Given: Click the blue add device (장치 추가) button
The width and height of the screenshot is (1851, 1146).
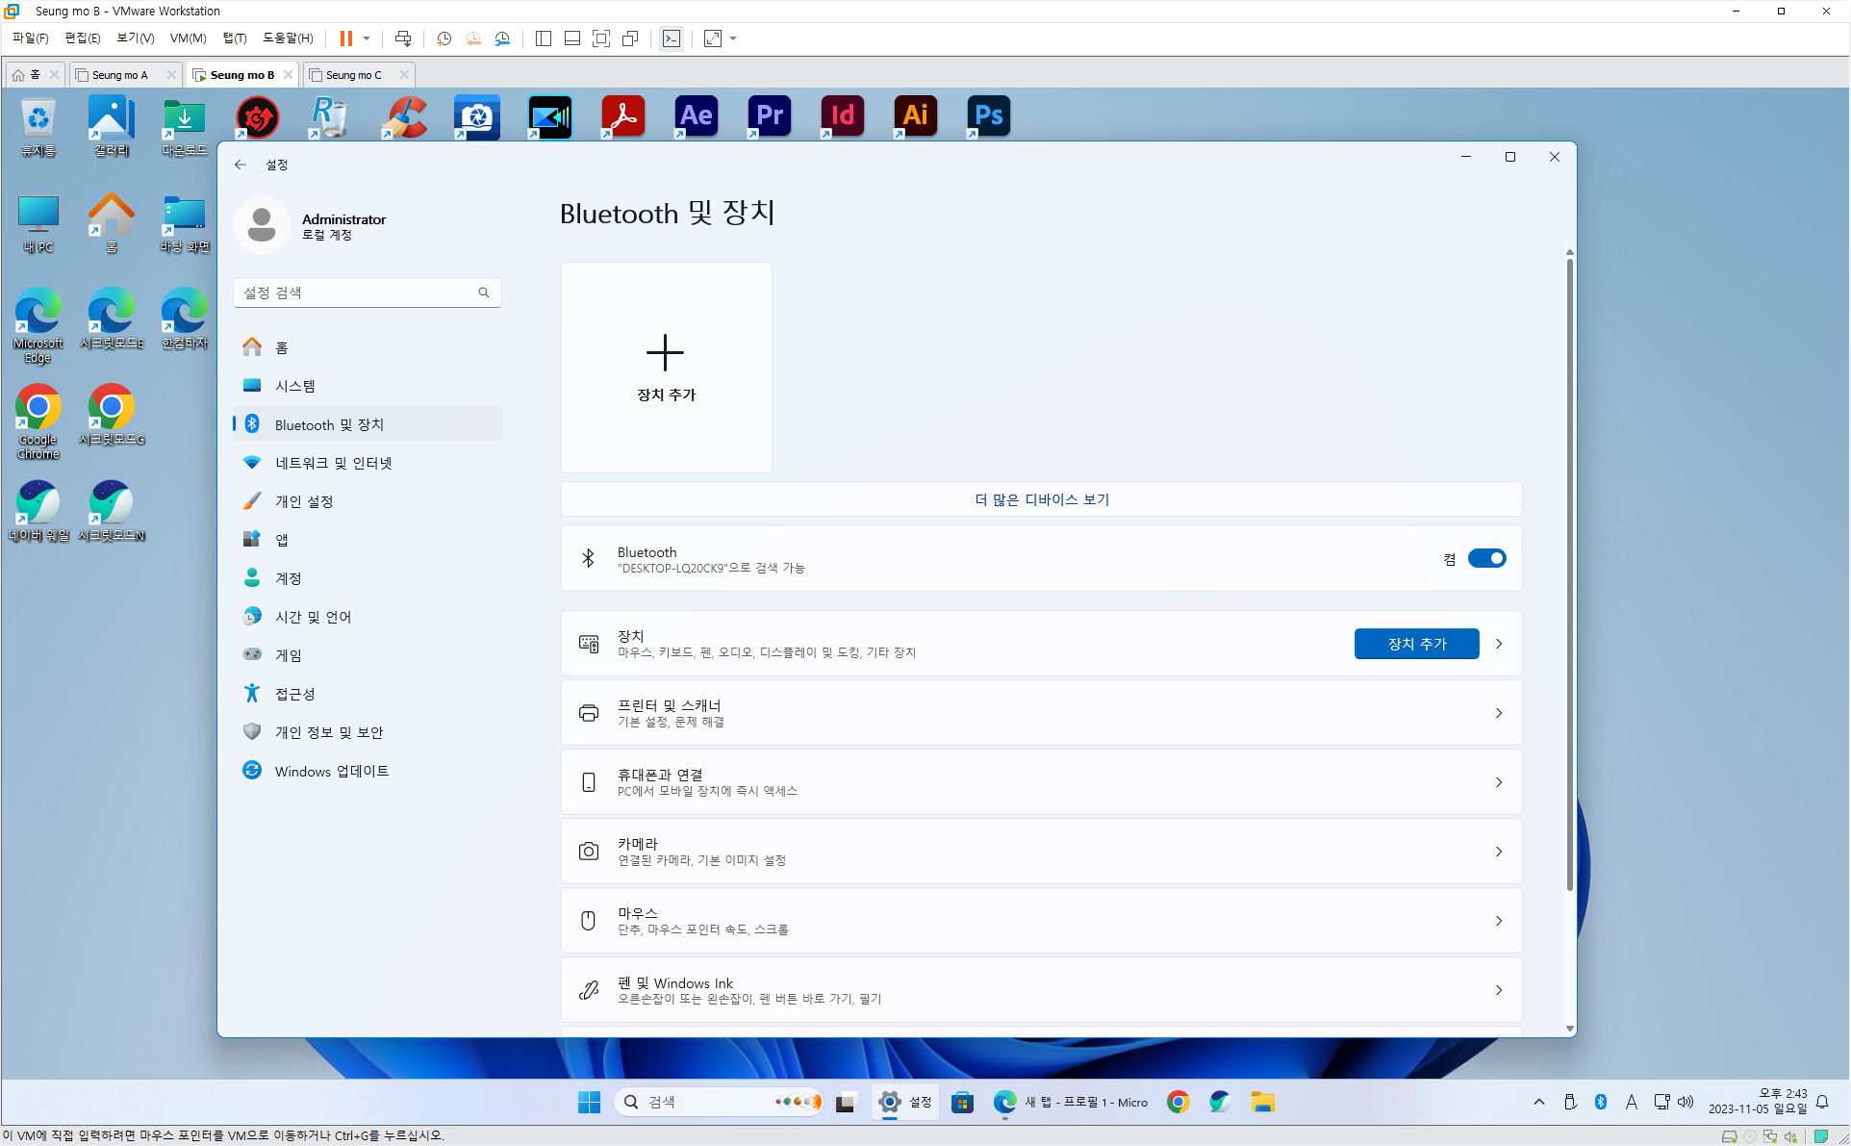Looking at the screenshot, I should [1416, 644].
